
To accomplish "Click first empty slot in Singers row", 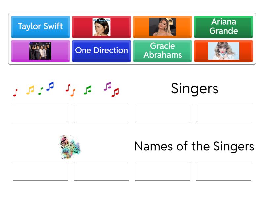I will [x=40, y=114].
